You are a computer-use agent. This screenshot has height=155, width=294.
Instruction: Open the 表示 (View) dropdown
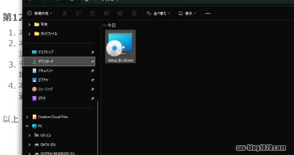[187, 13]
